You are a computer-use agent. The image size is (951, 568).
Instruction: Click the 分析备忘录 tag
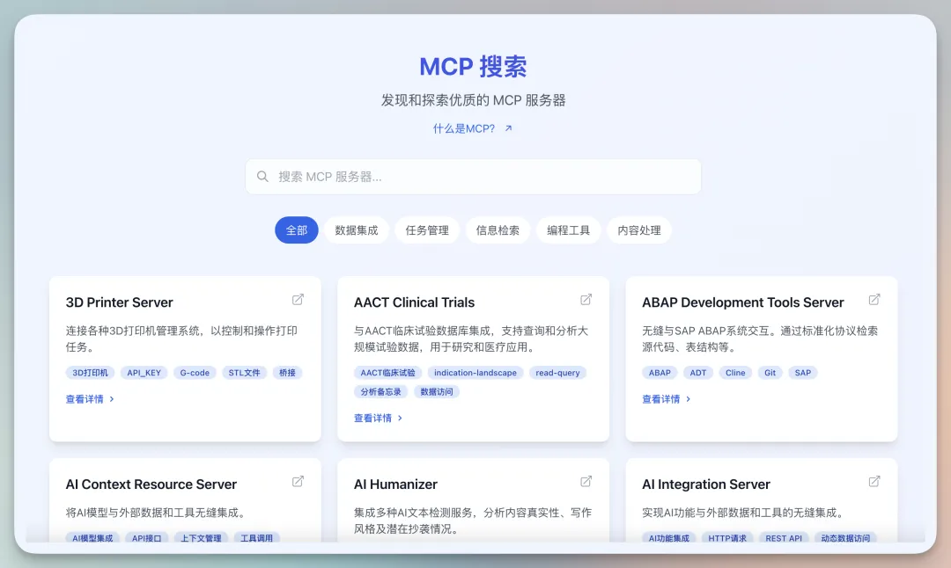pyautogui.click(x=381, y=392)
